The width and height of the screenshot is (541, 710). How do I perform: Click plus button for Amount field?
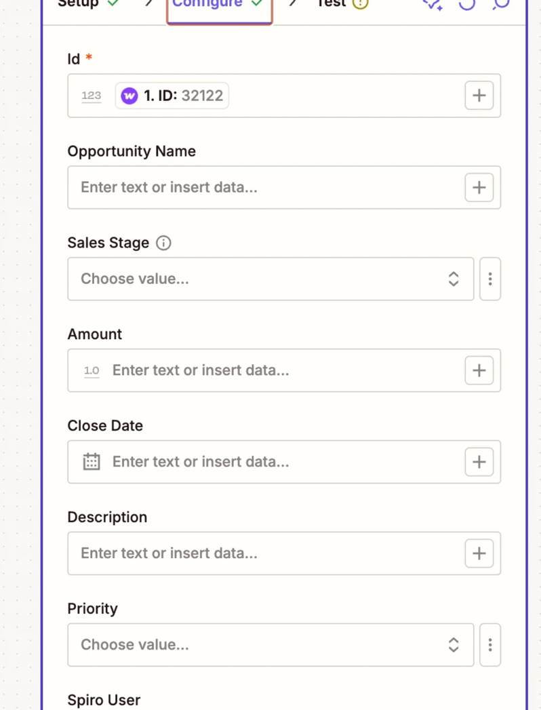coord(479,370)
